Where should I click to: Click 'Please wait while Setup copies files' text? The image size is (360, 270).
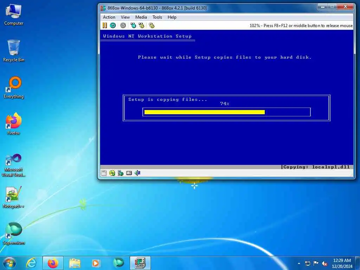click(x=224, y=57)
